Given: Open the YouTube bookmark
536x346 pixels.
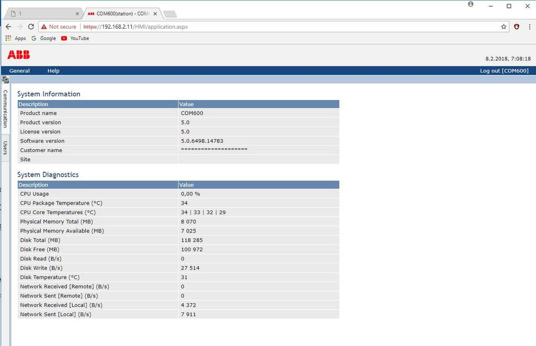Looking at the screenshot, I should pyautogui.click(x=75, y=38).
